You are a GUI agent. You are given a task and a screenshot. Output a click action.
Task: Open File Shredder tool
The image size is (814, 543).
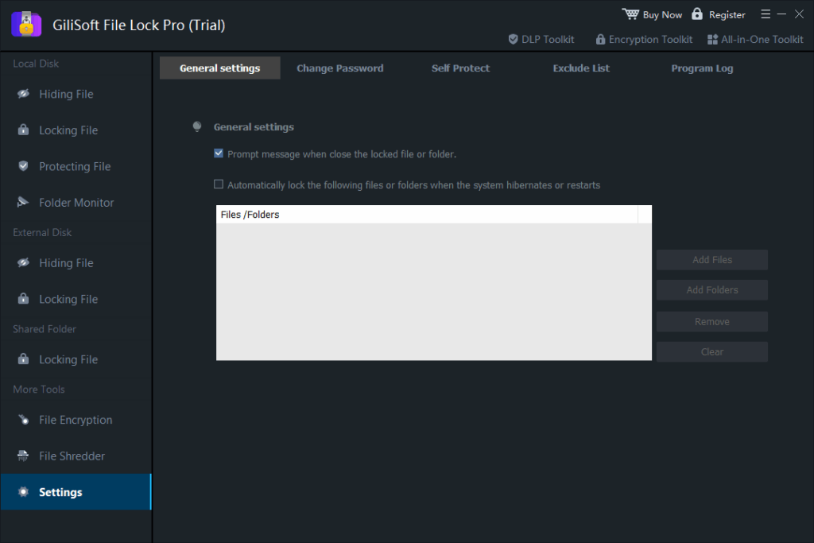pos(72,456)
